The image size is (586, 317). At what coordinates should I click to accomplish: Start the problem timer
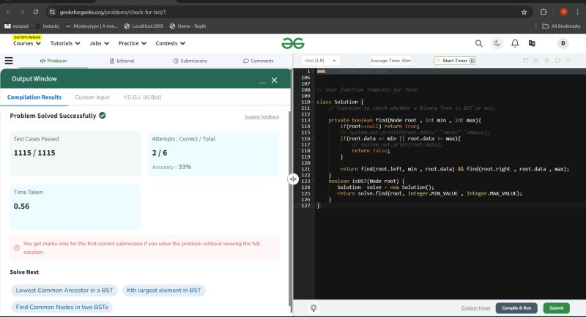(x=455, y=61)
